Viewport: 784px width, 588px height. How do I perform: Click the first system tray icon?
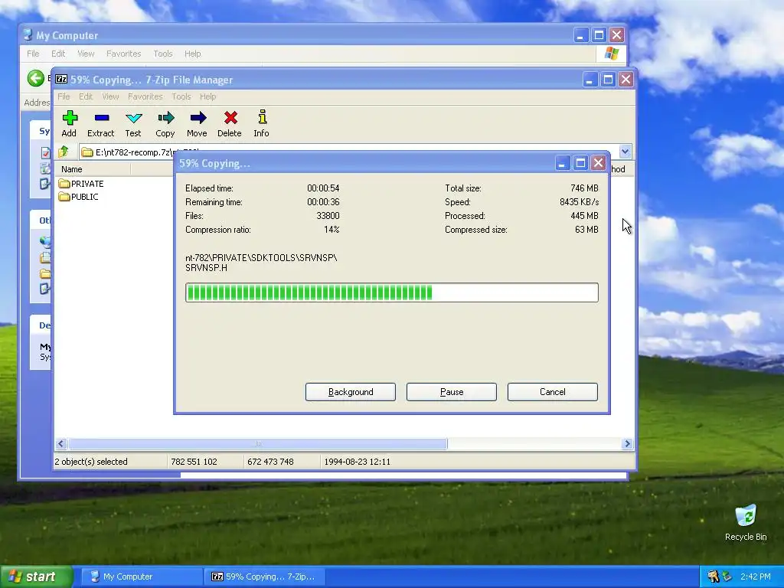click(x=714, y=577)
